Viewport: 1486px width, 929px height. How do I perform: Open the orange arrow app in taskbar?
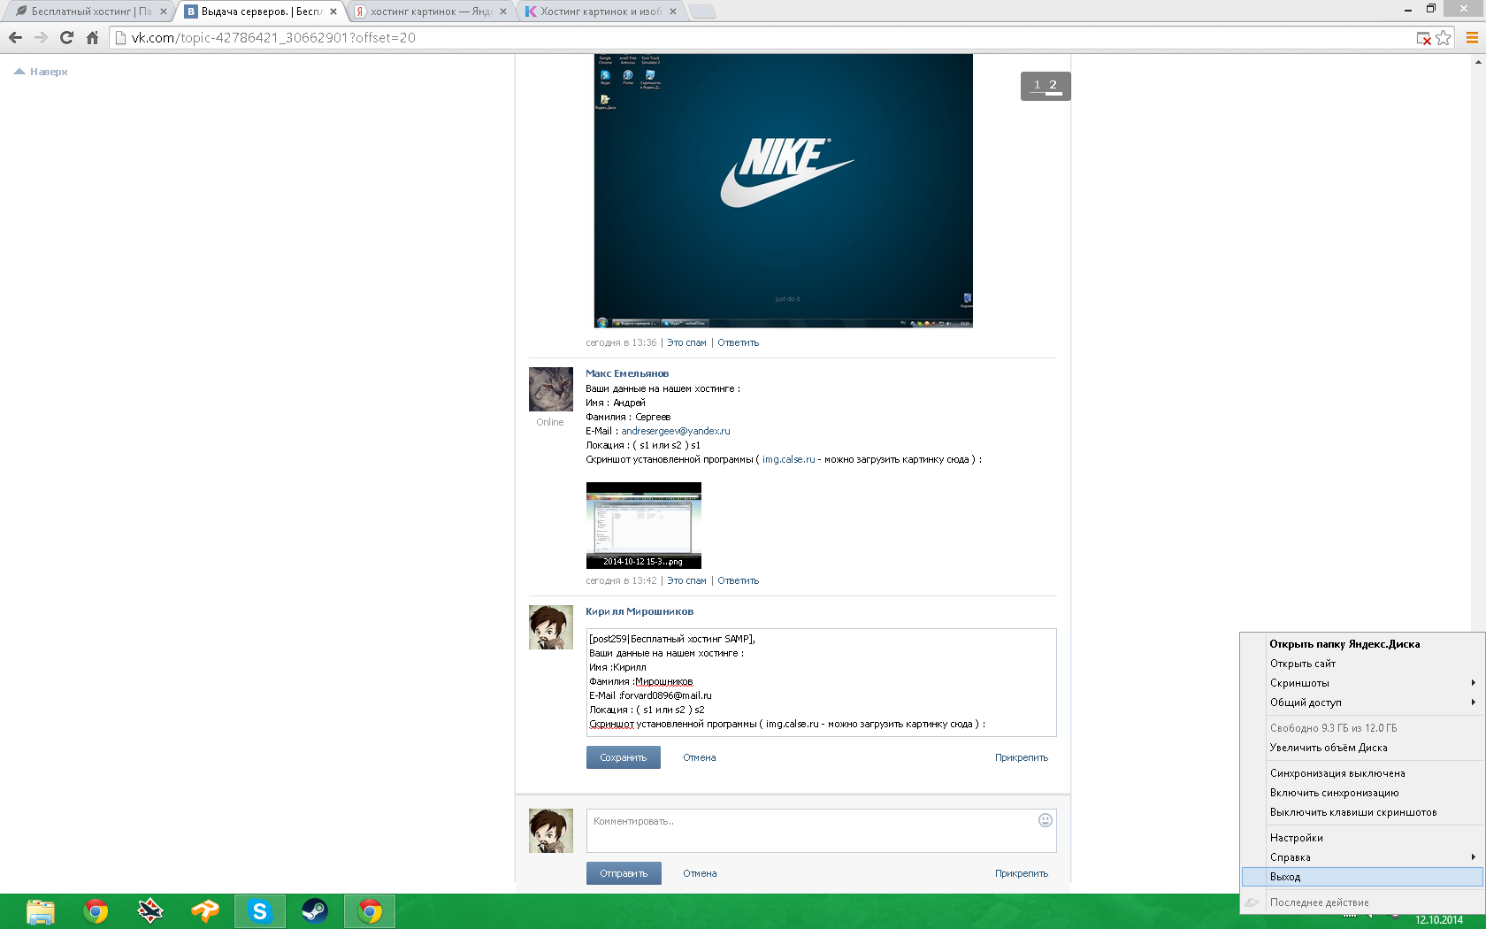205,911
